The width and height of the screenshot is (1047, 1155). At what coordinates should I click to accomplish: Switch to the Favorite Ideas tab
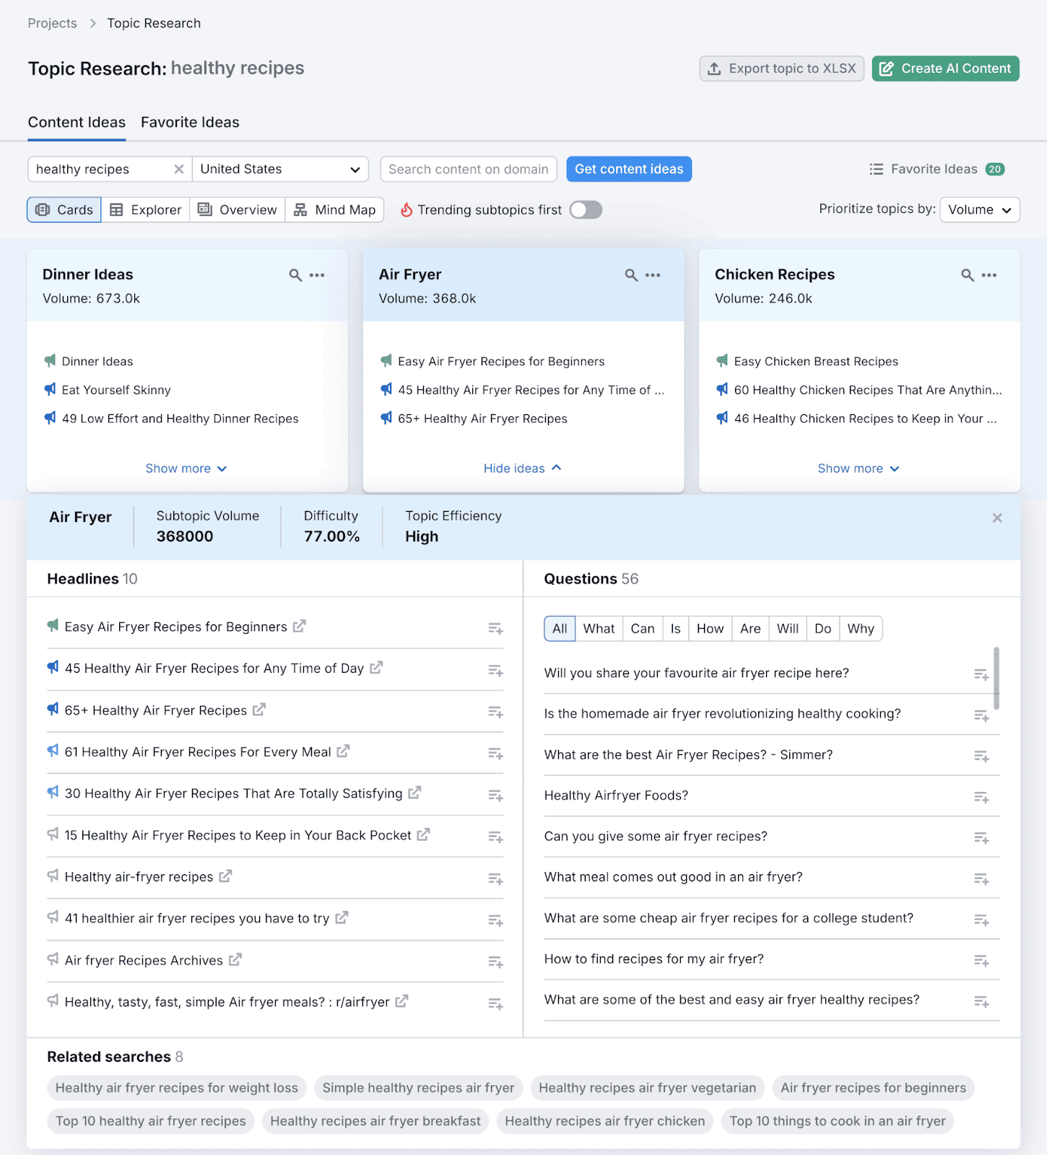pos(190,123)
